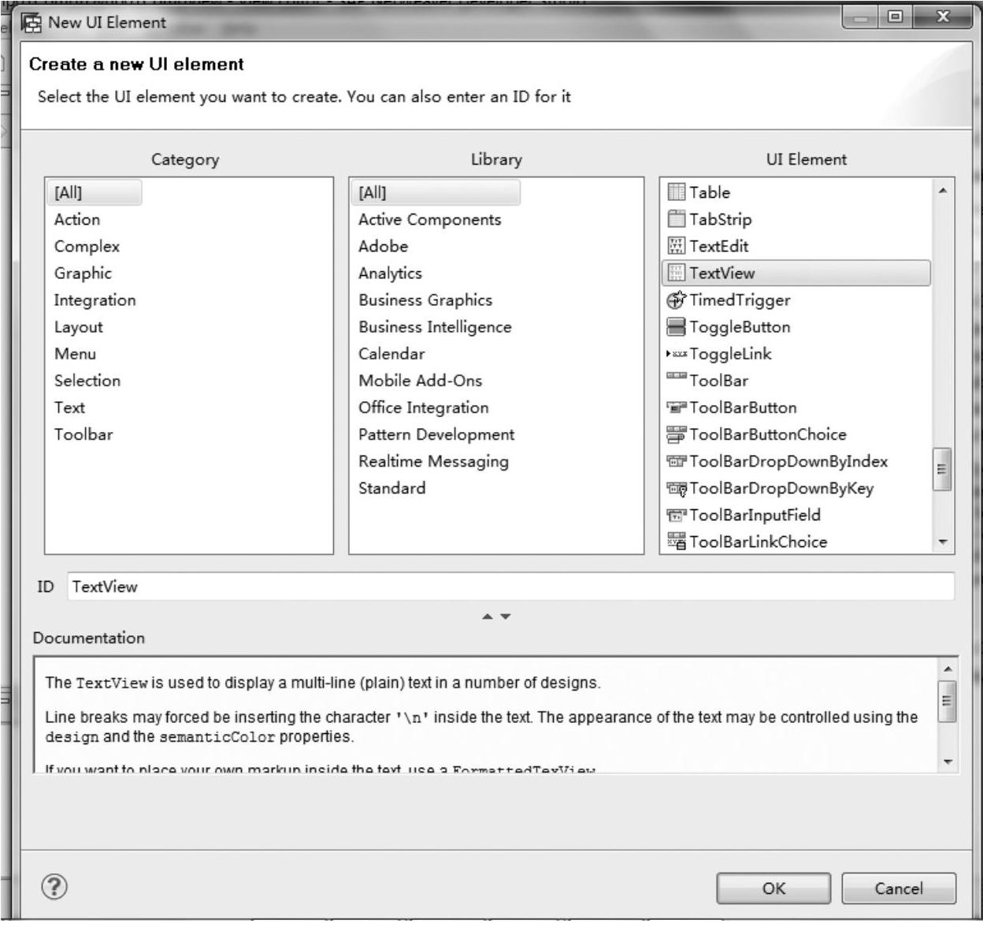This screenshot has width=983, height=931.
Task: Select the ToolBarInputField icon
Action: pyautogui.click(x=676, y=516)
